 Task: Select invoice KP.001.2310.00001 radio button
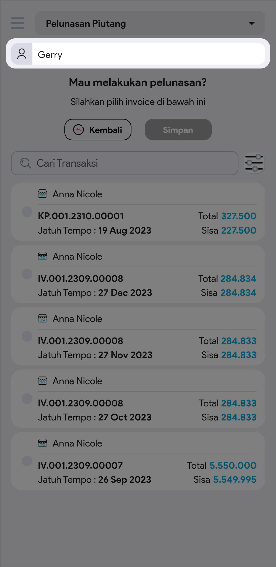(27, 212)
